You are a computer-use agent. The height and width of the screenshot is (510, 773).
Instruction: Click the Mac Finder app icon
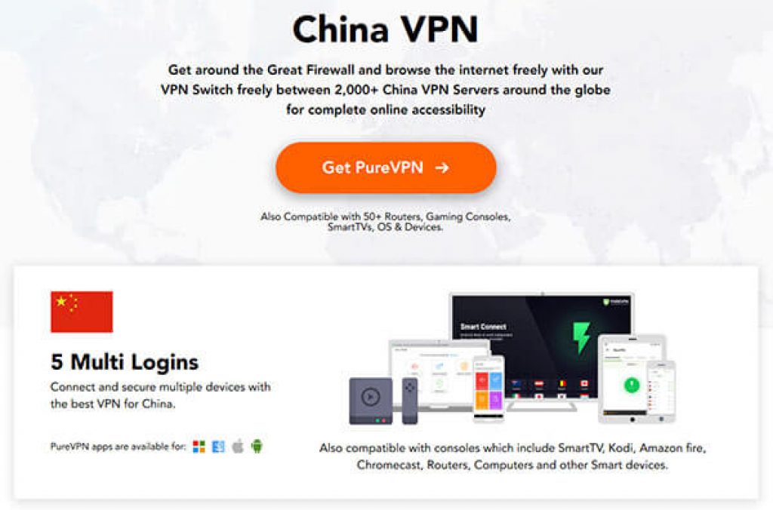click(x=218, y=447)
